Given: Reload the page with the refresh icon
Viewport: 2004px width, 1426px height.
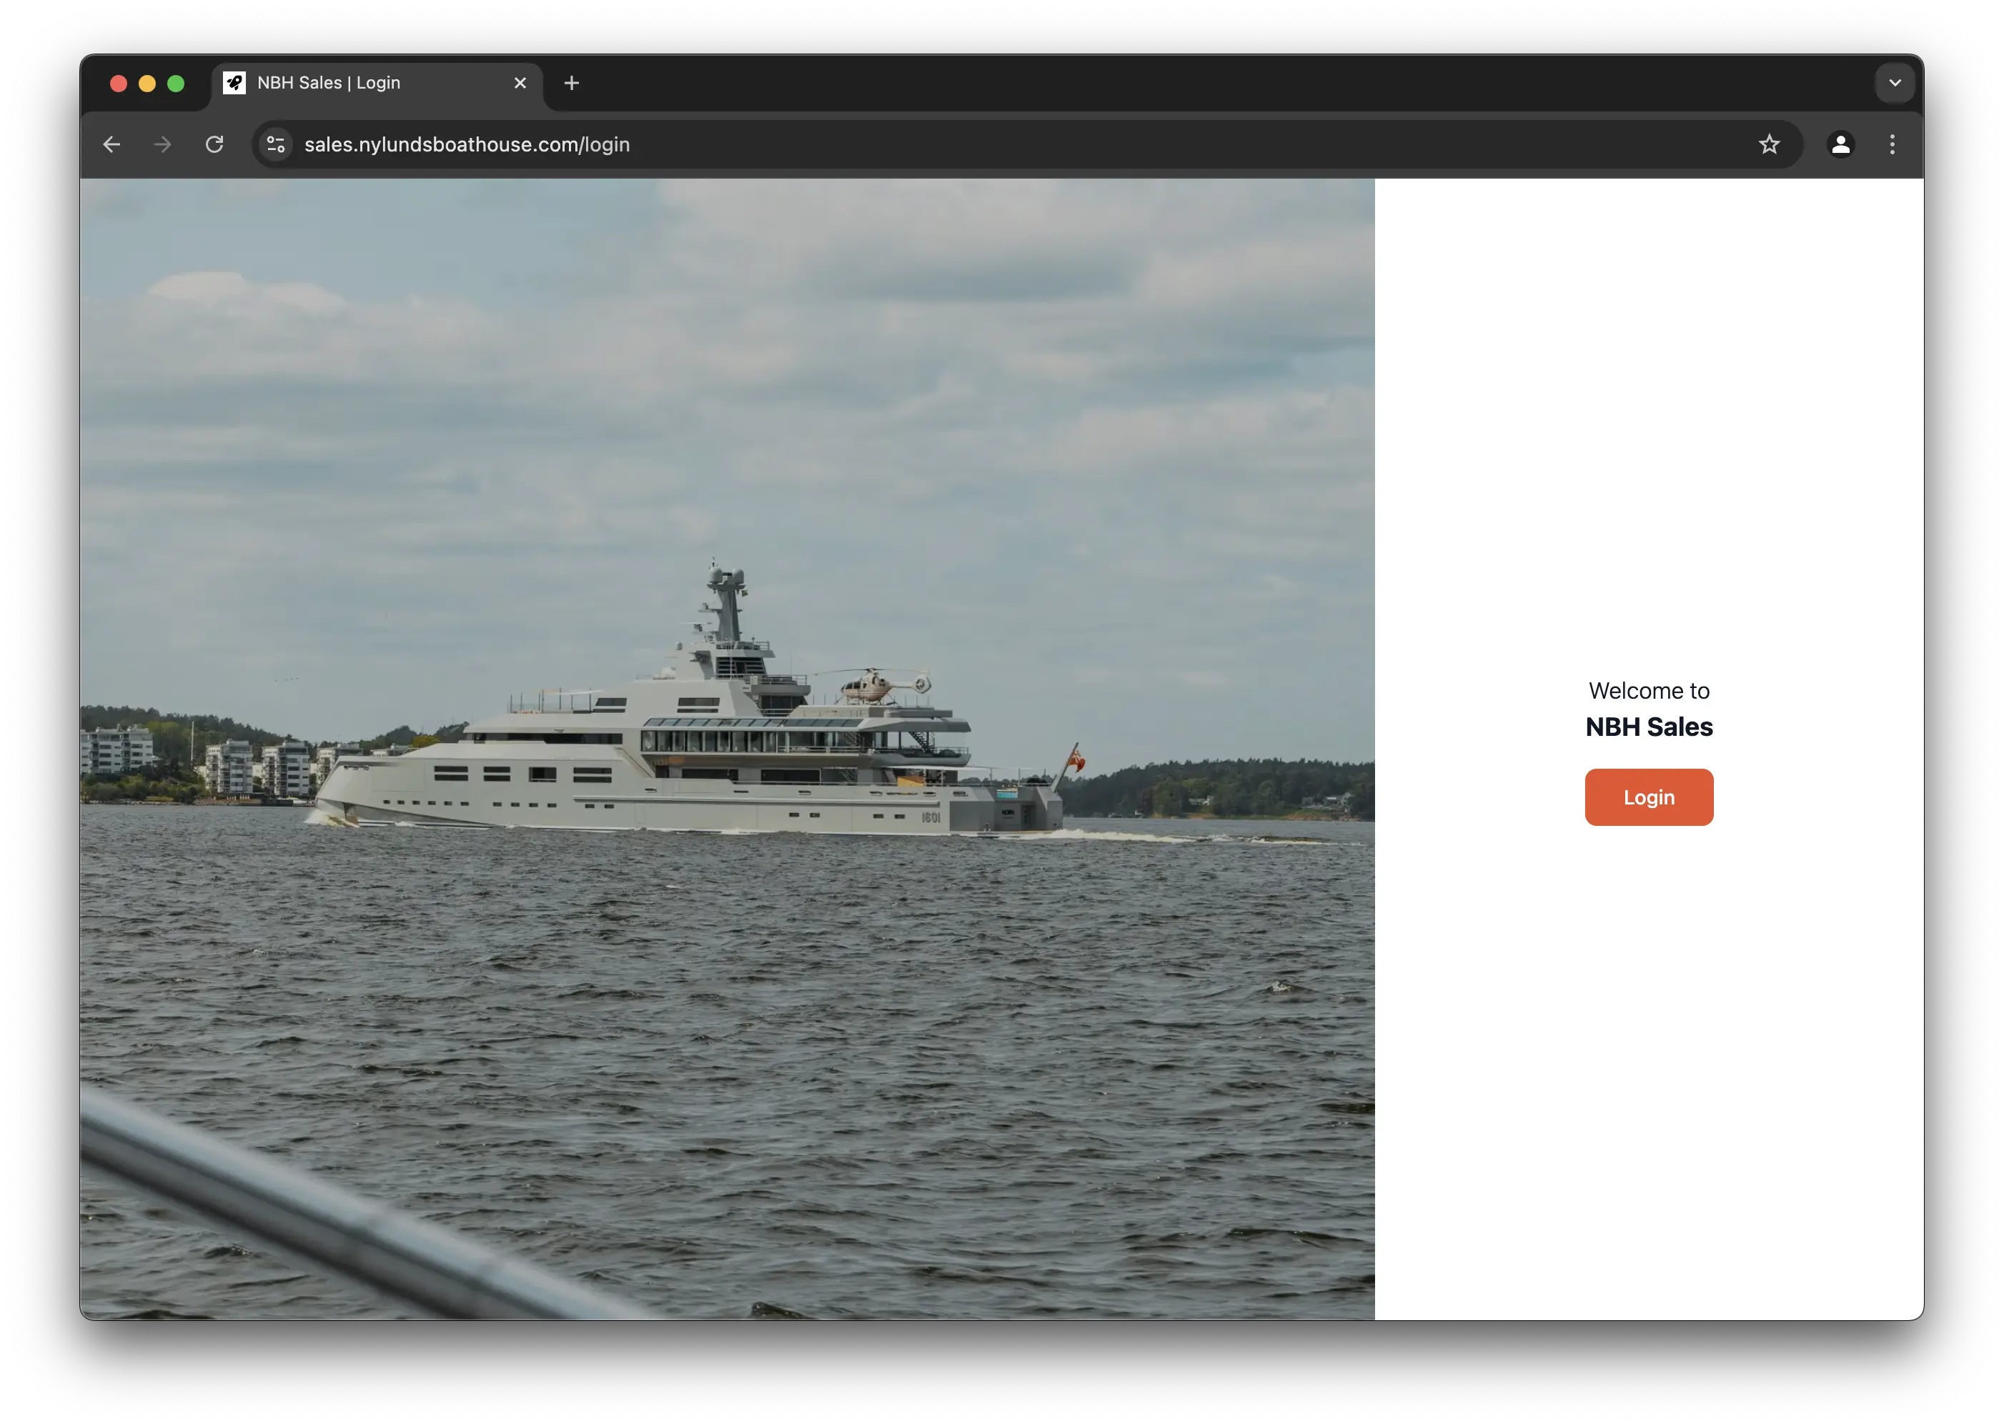Looking at the screenshot, I should coord(214,144).
